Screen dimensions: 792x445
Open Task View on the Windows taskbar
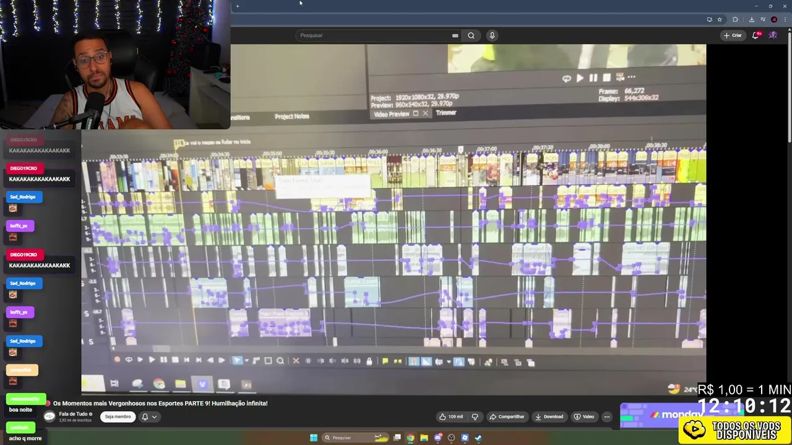pyautogui.click(x=397, y=438)
